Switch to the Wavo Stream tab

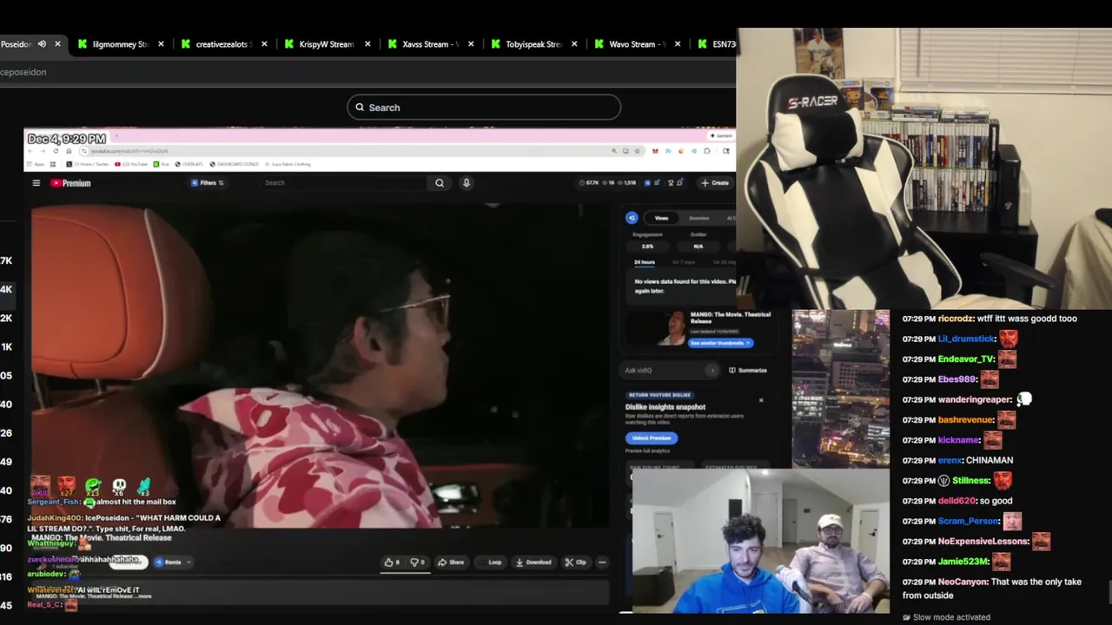[637, 44]
